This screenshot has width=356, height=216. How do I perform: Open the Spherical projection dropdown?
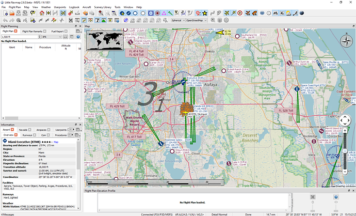click(x=178, y=20)
